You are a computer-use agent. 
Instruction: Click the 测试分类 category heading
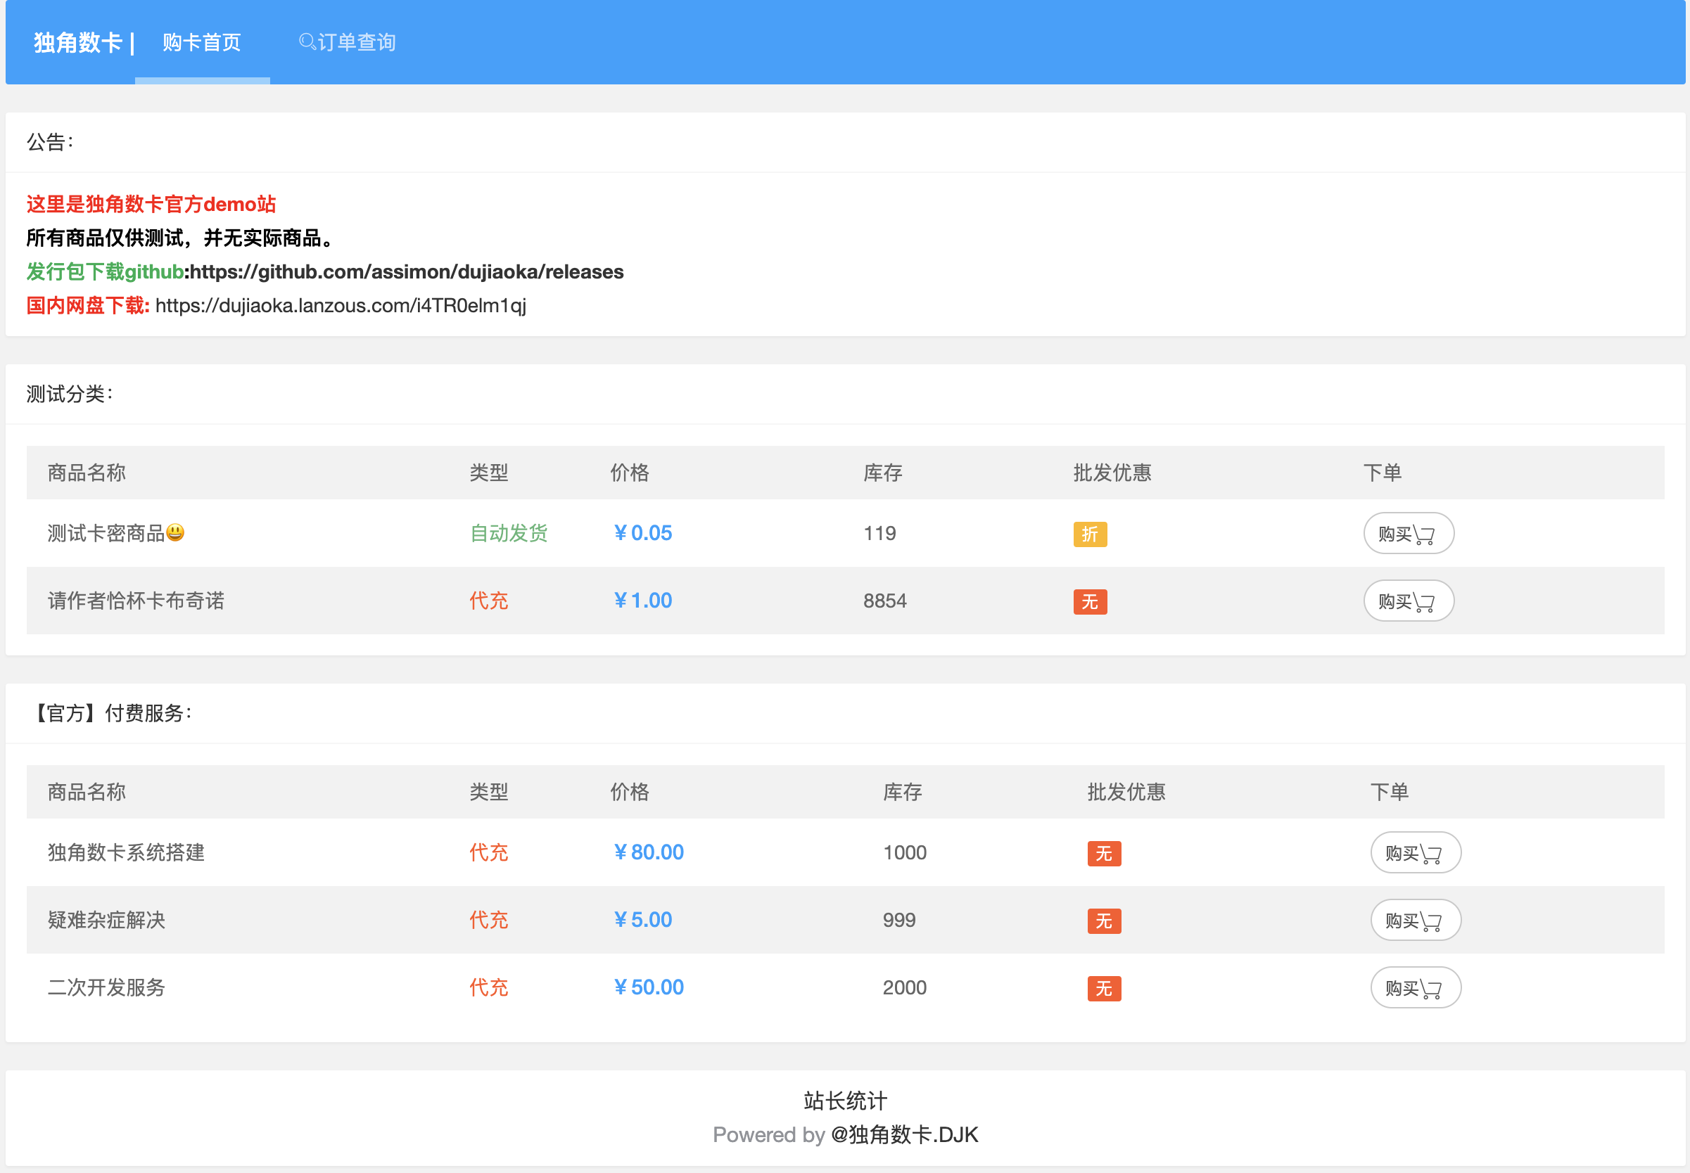pyautogui.click(x=70, y=394)
